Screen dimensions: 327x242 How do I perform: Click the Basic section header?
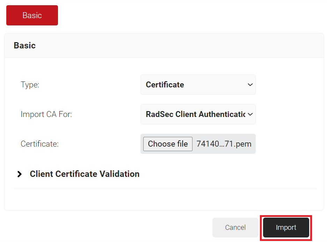[x=24, y=46]
